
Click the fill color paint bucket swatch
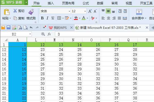[x=76, y=18]
